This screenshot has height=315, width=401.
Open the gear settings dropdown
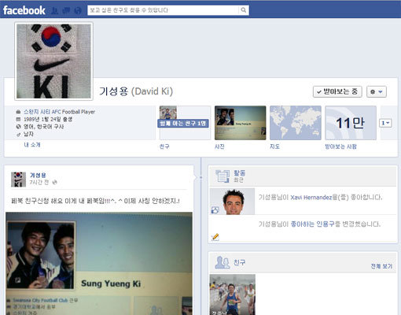click(x=377, y=91)
